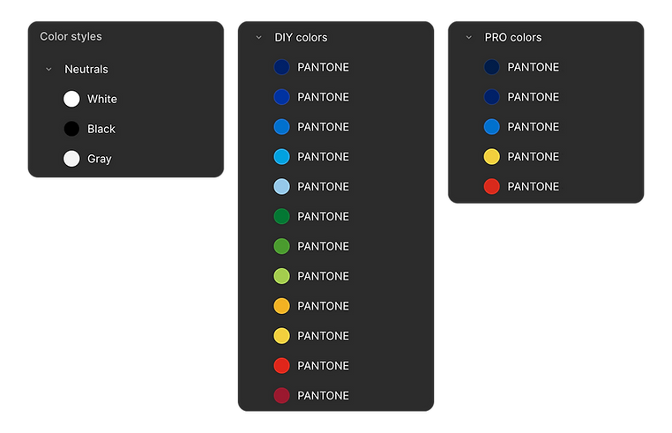
Task: Click PANTONE label beside DIY red swatch
Action: 323,366
